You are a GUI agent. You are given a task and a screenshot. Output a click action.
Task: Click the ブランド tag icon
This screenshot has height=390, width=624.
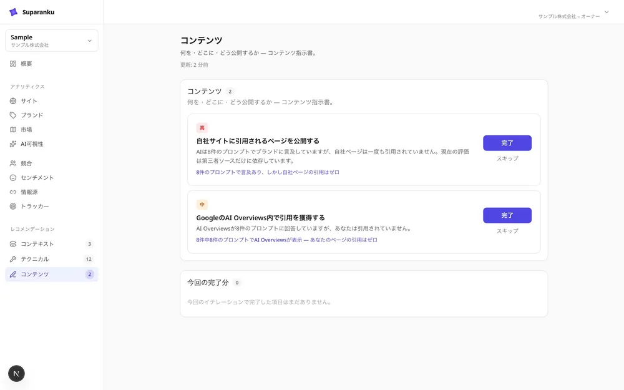[x=13, y=115]
